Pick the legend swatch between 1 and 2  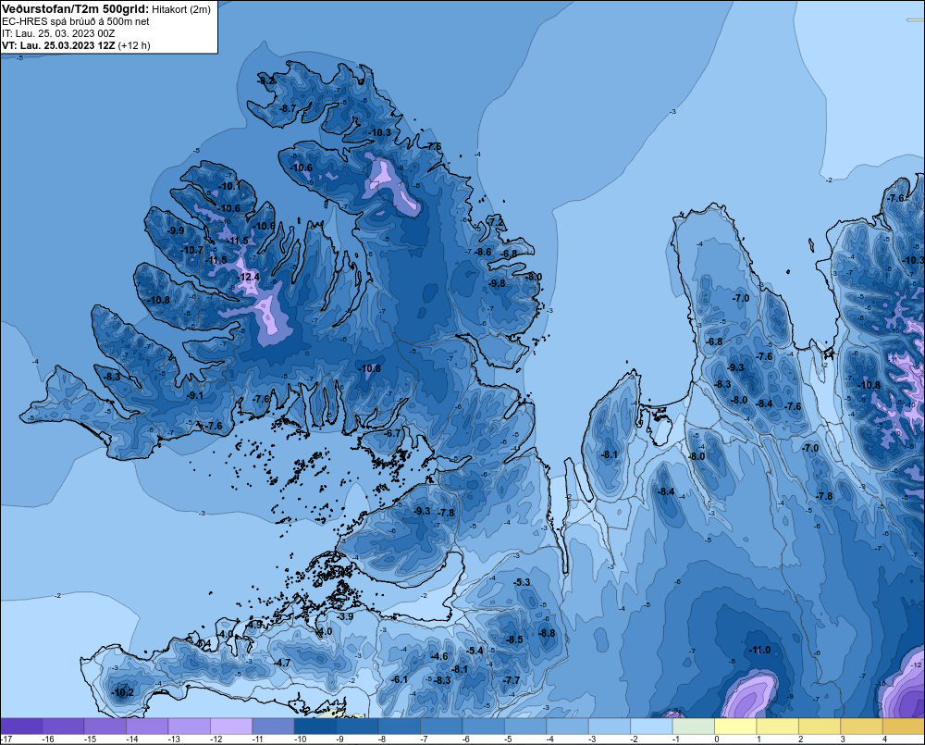tap(778, 726)
